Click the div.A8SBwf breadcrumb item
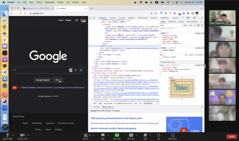This screenshot has width=239, height=141. click(148, 104)
